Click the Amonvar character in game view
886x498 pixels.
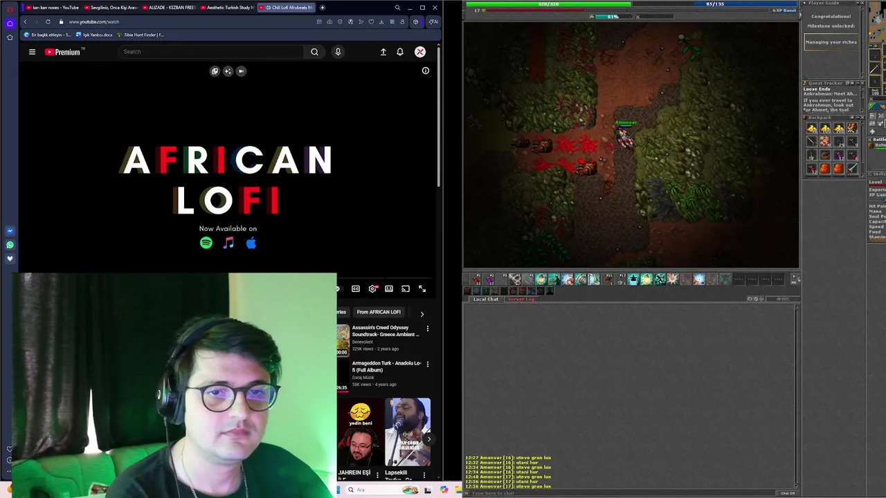coord(625,138)
